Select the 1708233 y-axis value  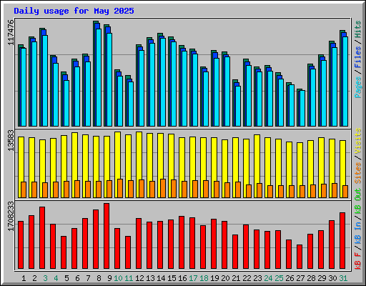11,216
